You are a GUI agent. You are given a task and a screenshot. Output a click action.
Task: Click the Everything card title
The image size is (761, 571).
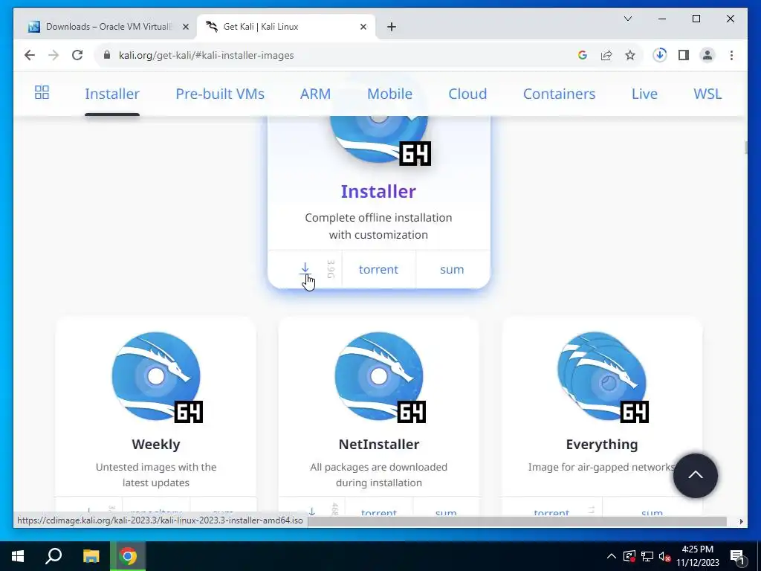(602, 445)
